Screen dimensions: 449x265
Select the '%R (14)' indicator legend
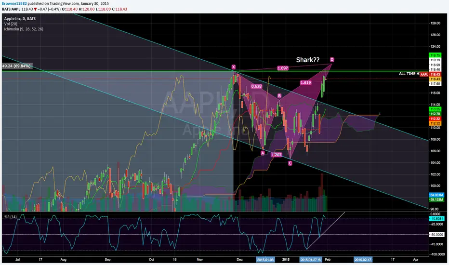10,217
